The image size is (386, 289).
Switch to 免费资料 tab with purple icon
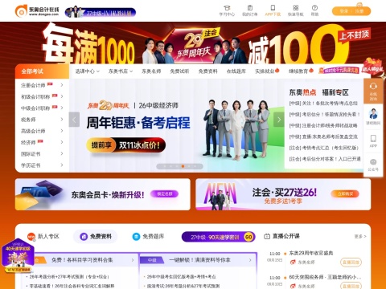96,237
